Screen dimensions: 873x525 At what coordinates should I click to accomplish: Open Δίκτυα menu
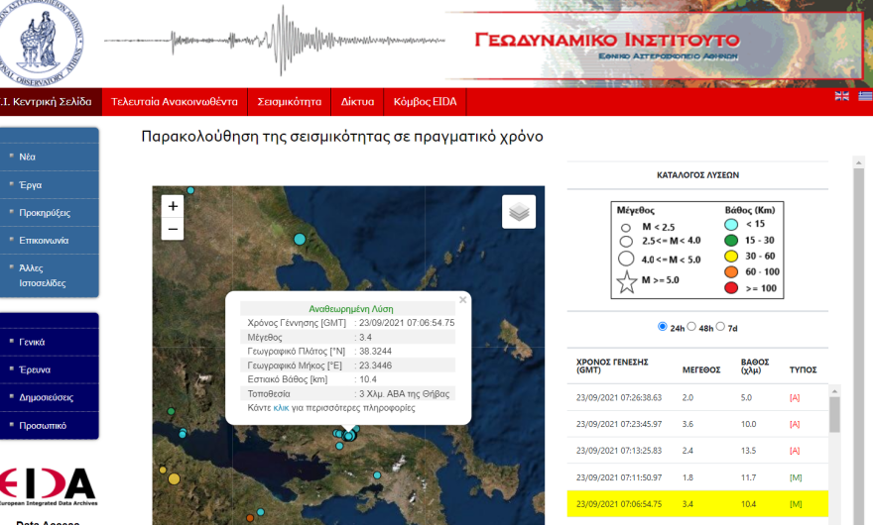(x=357, y=102)
